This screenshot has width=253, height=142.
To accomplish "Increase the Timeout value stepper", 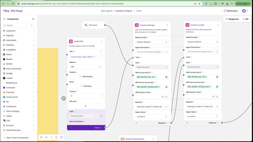I will (101, 95).
